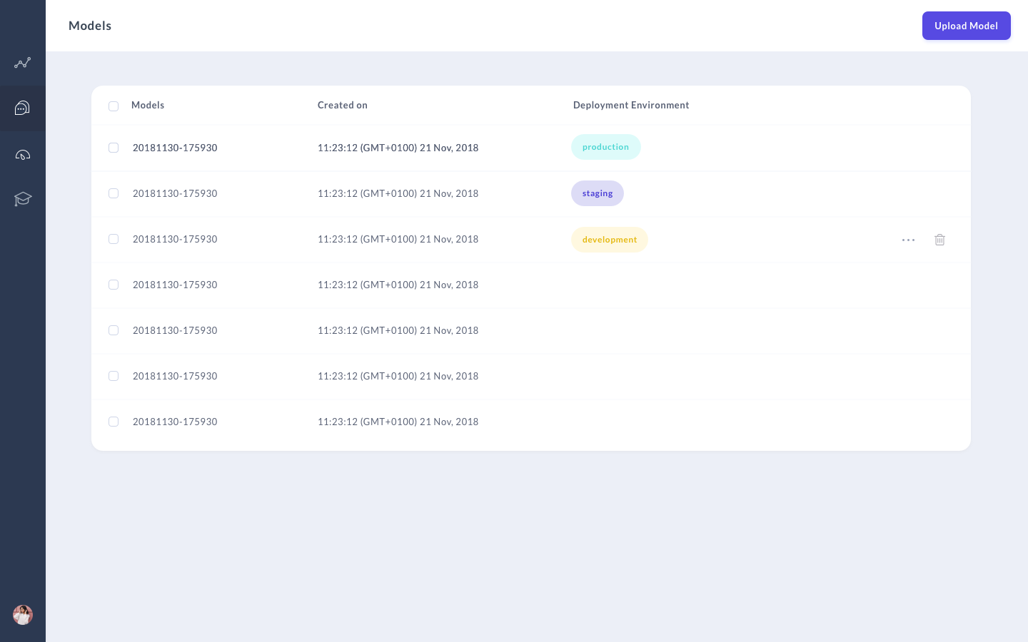Open model name in the production row
Screen dimensions: 1028x642
coord(175,148)
